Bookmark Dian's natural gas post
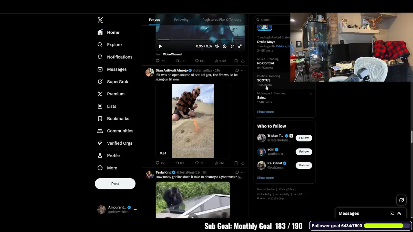This screenshot has height=232, width=413. [236, 163]
